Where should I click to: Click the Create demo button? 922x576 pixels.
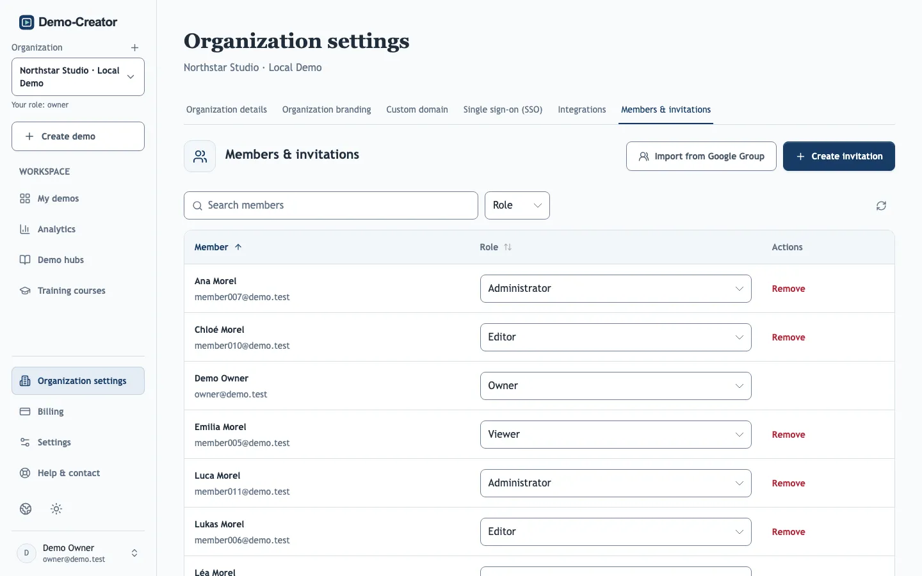click(x=78, y=136)
